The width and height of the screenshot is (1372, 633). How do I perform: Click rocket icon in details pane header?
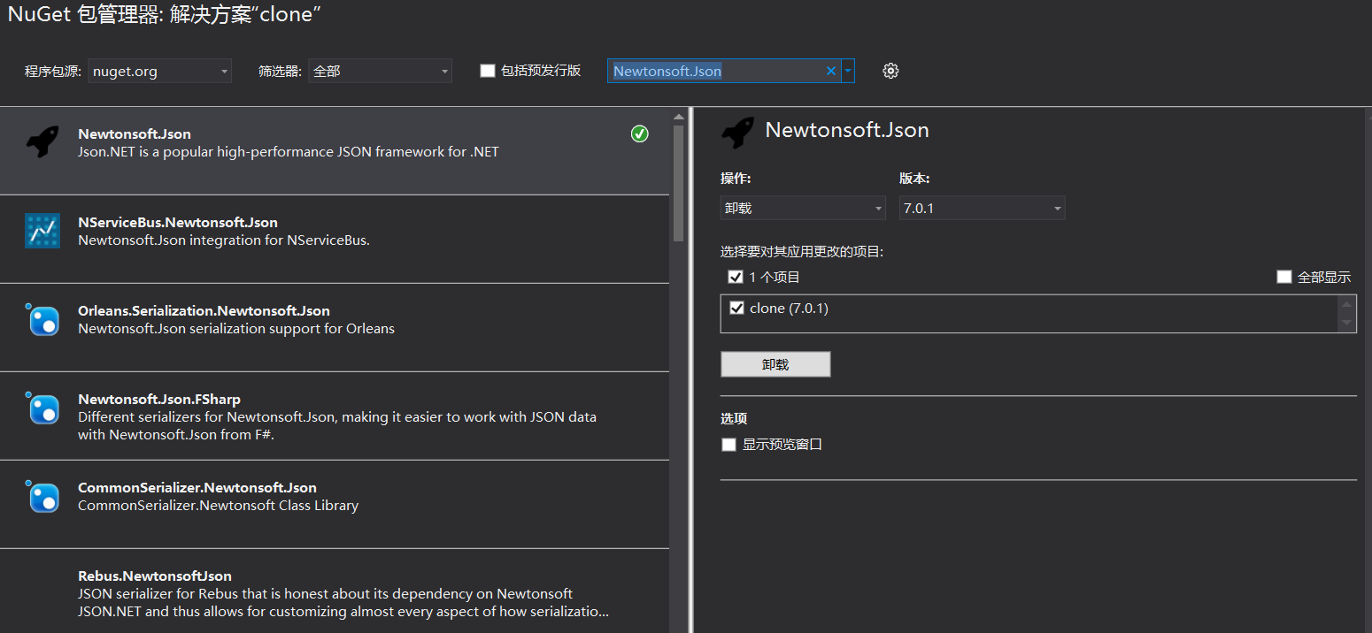tap(738, 132)
